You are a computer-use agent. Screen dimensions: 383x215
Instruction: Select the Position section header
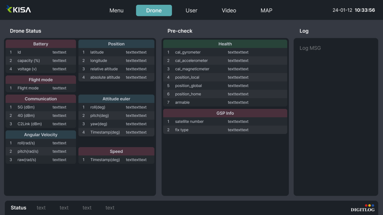[116, 44]
